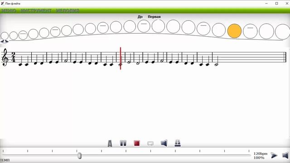Click the treble clef on the staff
This screenshot has width=290, height=163.
coord(5,57)
